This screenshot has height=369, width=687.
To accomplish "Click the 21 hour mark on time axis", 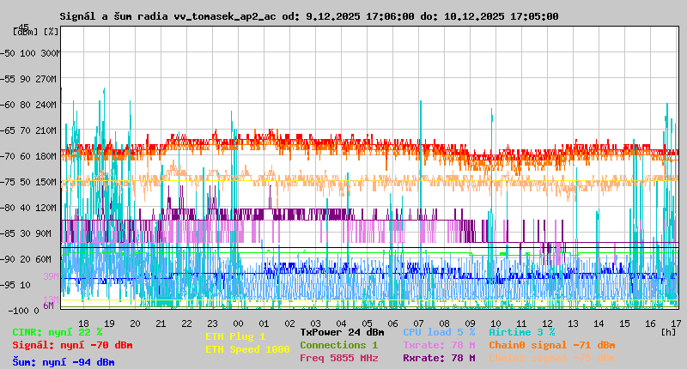I will 160,323.
